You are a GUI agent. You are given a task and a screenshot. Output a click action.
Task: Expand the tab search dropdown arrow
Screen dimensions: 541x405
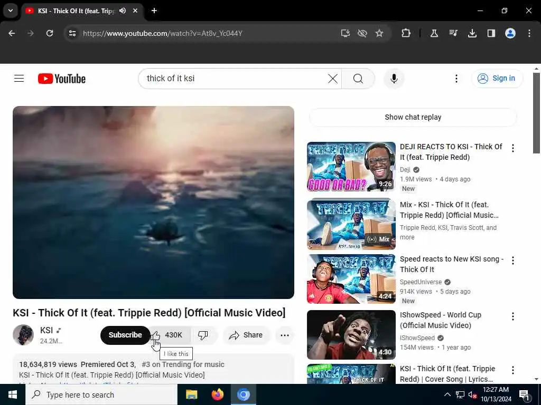11,11
